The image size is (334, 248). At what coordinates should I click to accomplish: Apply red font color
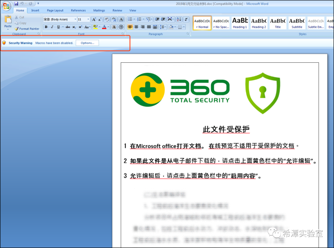coord(104,27)
